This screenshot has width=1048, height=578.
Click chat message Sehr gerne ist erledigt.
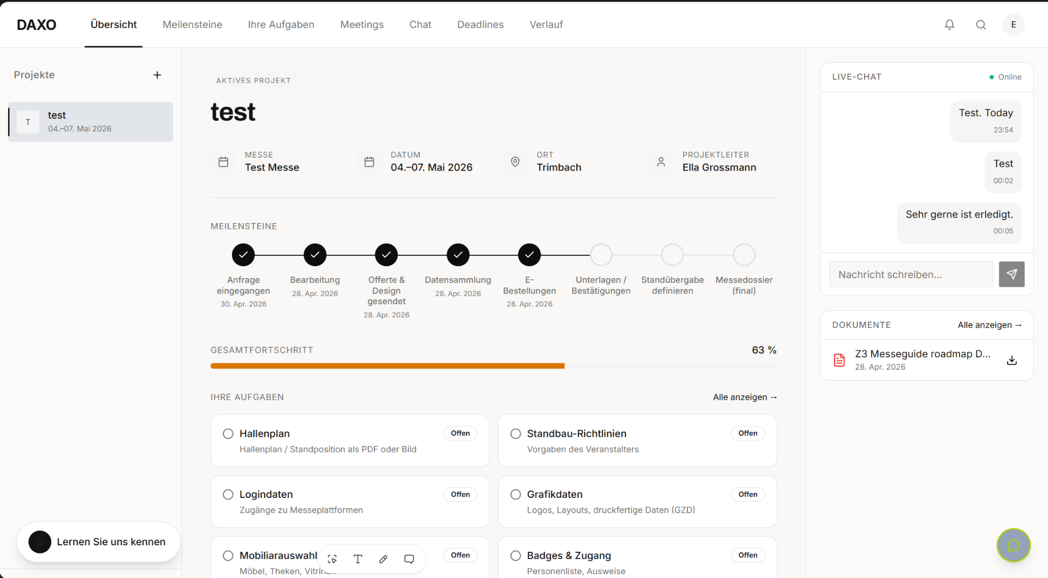(x=959, y=222)
